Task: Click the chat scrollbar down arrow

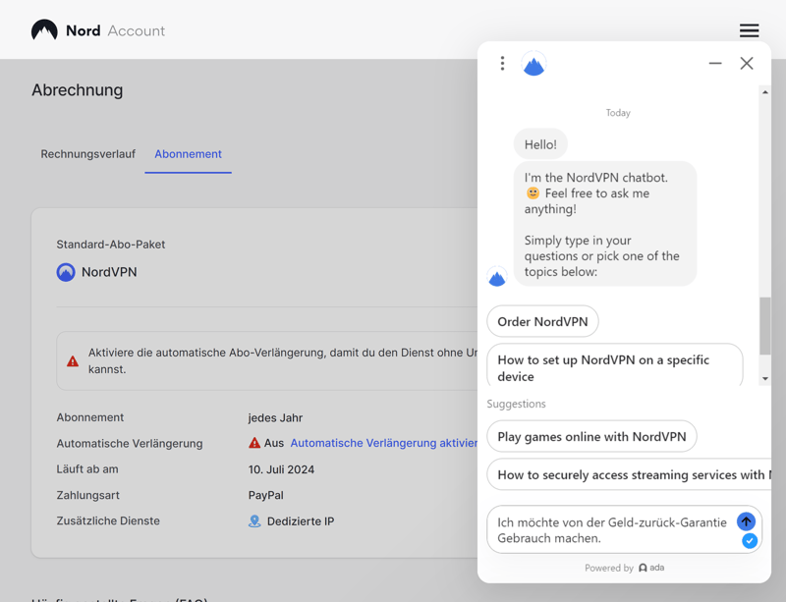Action: point(765,379)
